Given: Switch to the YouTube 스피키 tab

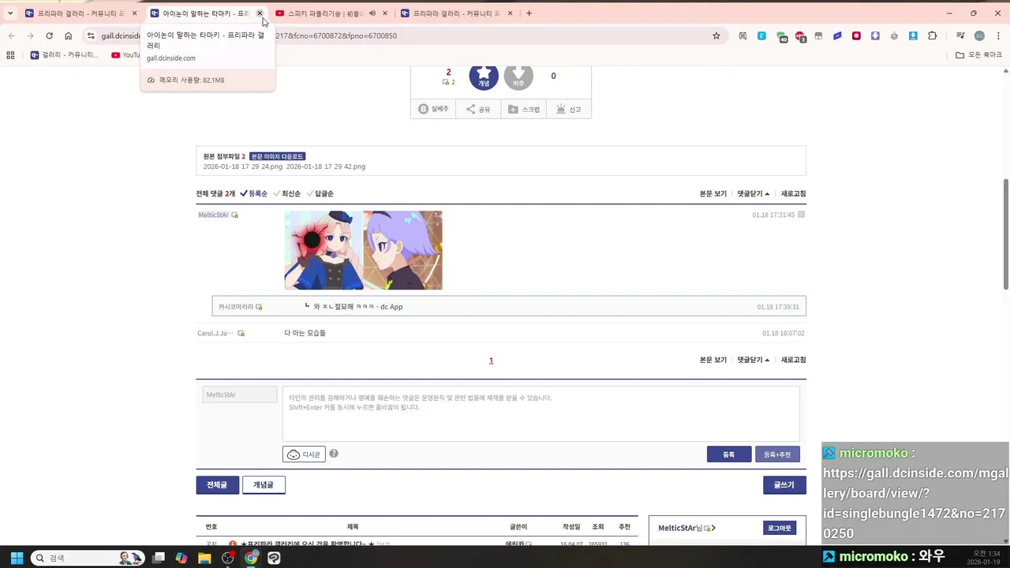Looking at the screenshot, I should 329,13.
